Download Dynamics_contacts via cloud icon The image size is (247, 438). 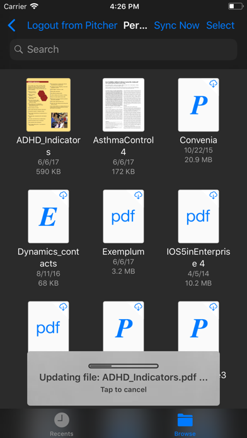[64, 195]
